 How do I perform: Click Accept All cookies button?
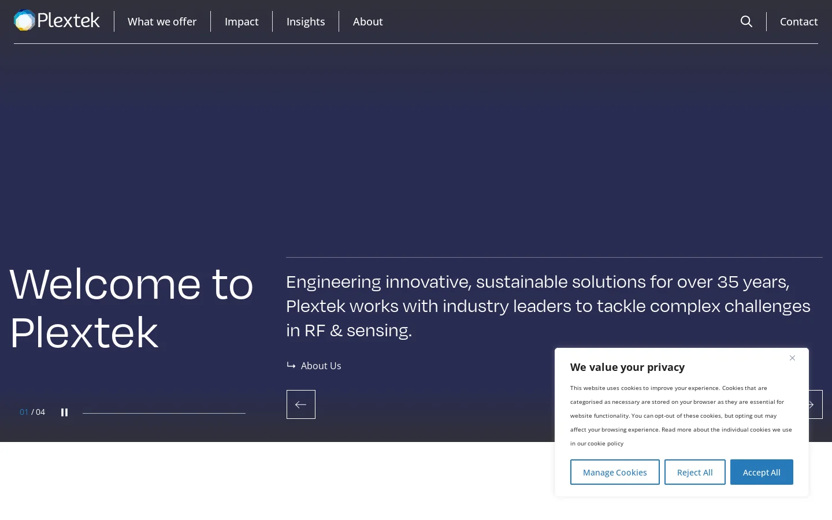(x=762, y=472)
